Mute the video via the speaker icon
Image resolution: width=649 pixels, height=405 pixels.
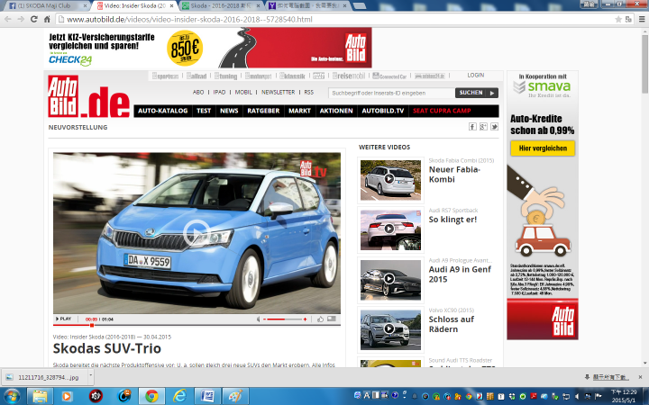(259, 319)
